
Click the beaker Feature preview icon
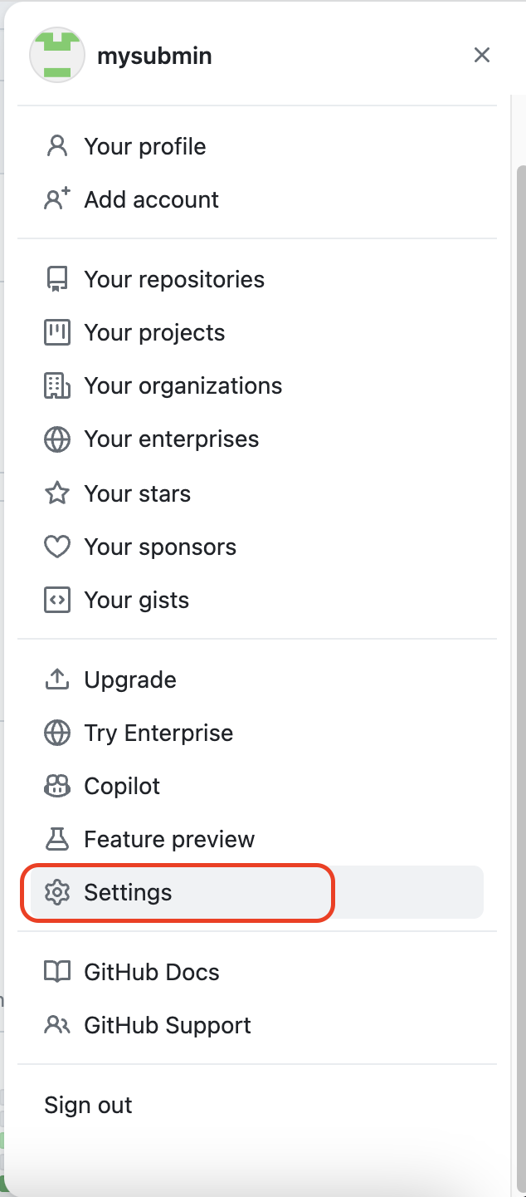(56, 840)
